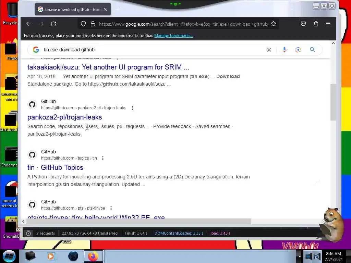Go back to the previous page
Screen dimensions: 351x263
pyautogui.click(x=29, y=24)
